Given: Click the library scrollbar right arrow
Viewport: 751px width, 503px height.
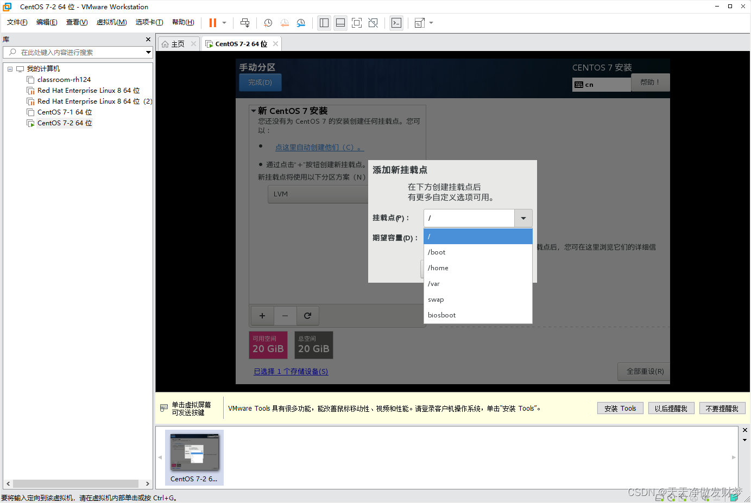Looking at the screenshot, I should pyautogui.click(x=147, y=483).
